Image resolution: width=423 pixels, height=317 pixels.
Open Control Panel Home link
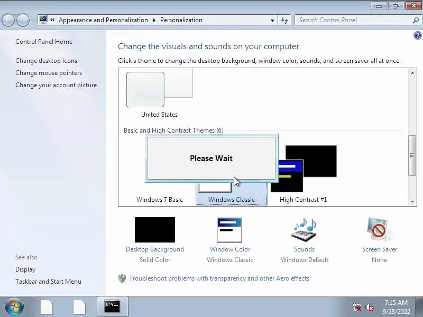coord(44,42)
